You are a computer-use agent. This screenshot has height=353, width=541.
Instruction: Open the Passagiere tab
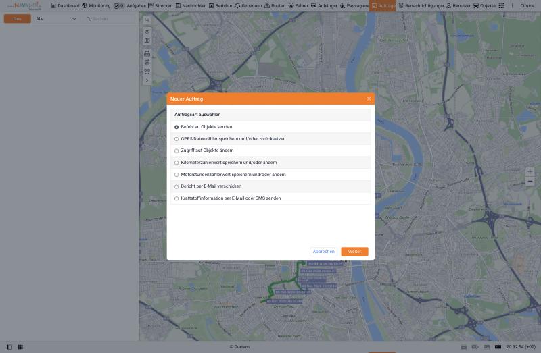tap(354, 6)
